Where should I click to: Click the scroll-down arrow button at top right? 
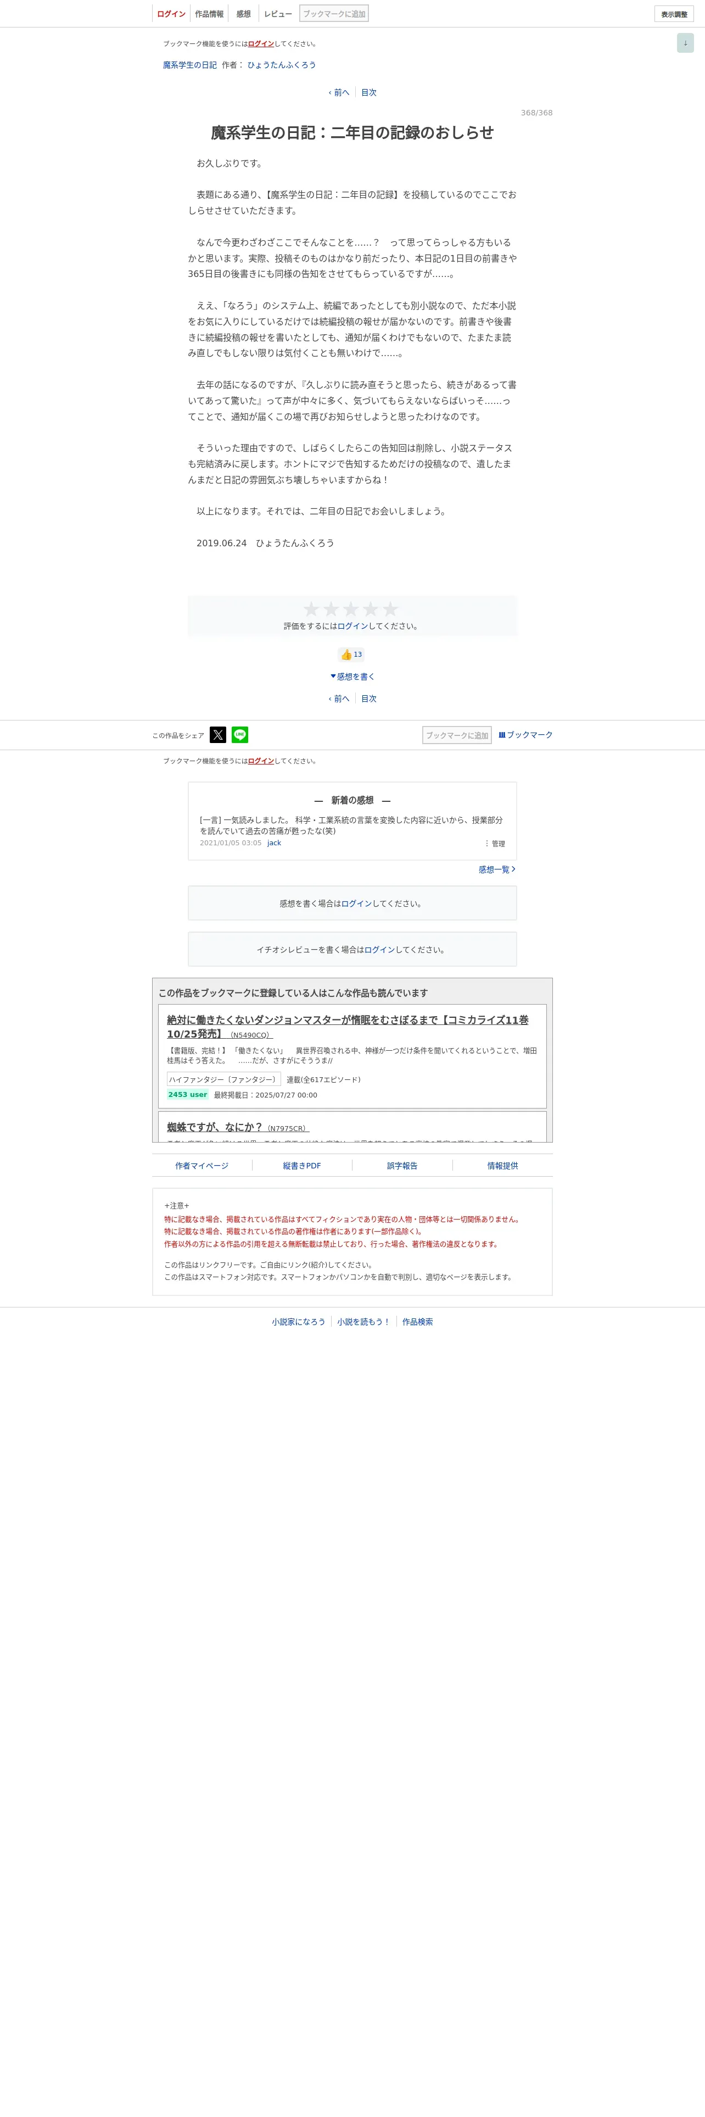(x=685, y=43)
